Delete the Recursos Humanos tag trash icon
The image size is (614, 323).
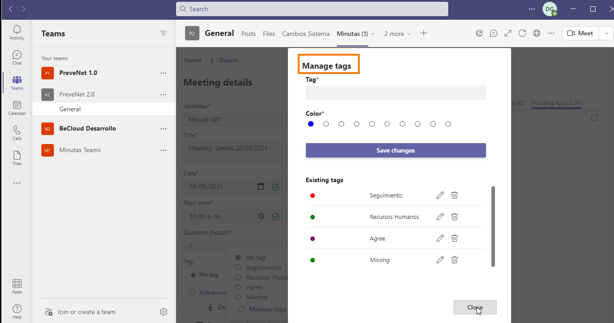coord(455,217)
